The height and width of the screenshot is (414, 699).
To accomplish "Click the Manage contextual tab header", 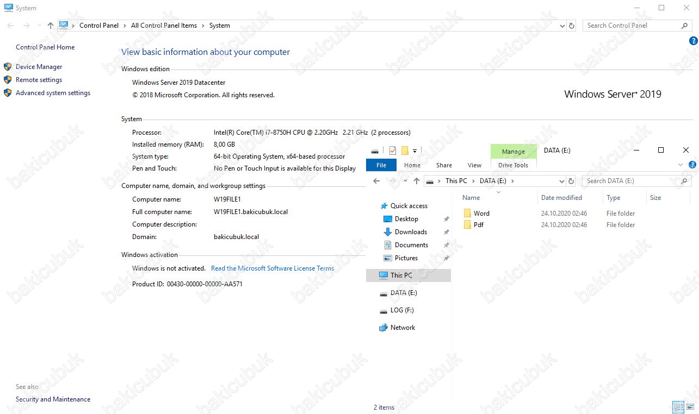I will [x=514, y=152].
